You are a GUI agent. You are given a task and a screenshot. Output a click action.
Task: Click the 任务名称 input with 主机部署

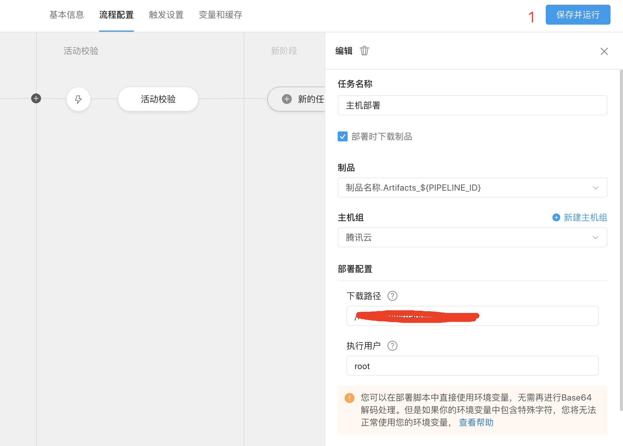(x=472, y=105)
